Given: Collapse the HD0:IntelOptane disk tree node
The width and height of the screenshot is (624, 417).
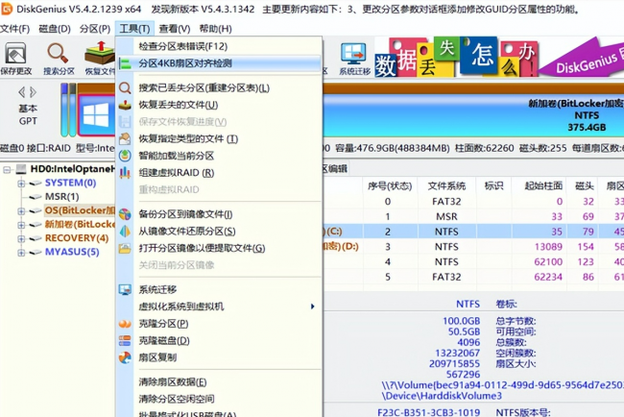Looking at the screenshot, I should click(x=7, y=170).
